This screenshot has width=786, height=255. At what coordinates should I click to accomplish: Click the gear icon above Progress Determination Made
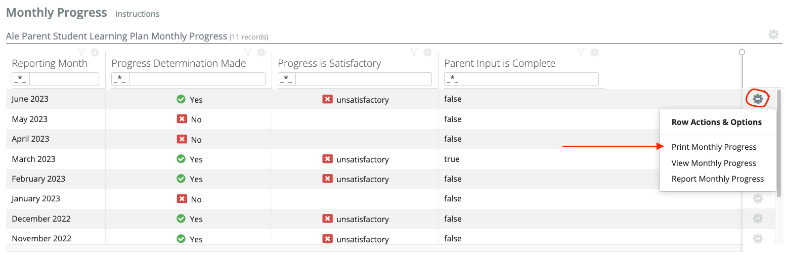[x=261, y=52]
